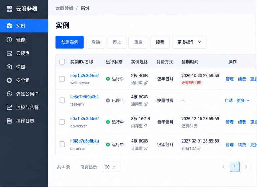Click green status dot for ci-runner
Screen dimensions: 257x189
point(108,144)
